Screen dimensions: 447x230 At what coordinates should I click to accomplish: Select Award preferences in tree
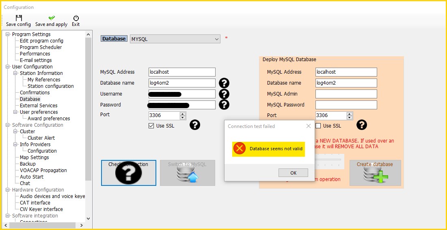[x=49, y=119]
